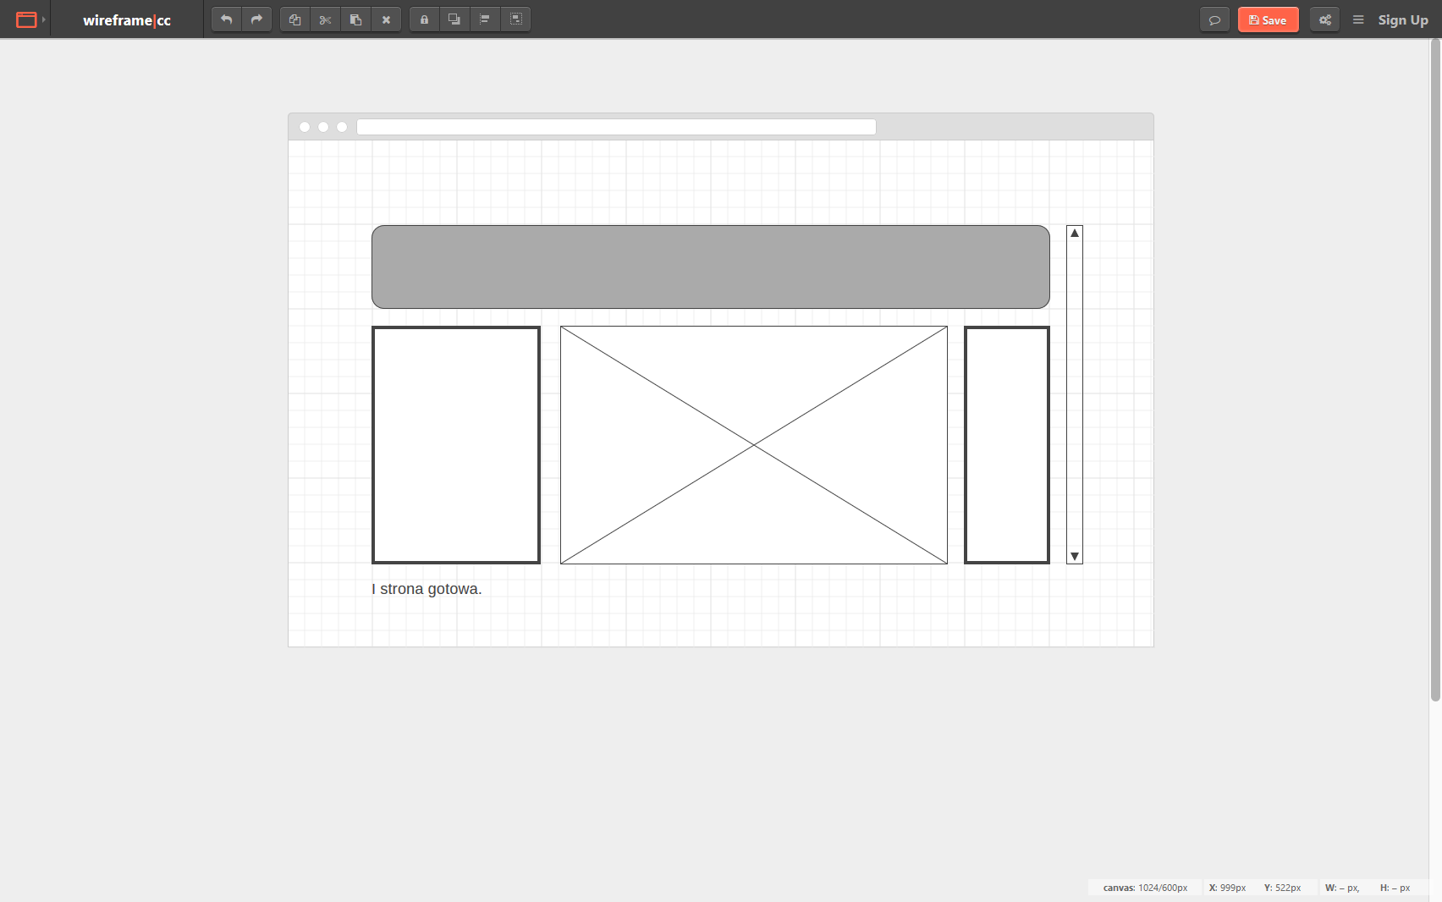Undo the last action
Screen dimensions: 1442x902
click(x=226, y=19)
